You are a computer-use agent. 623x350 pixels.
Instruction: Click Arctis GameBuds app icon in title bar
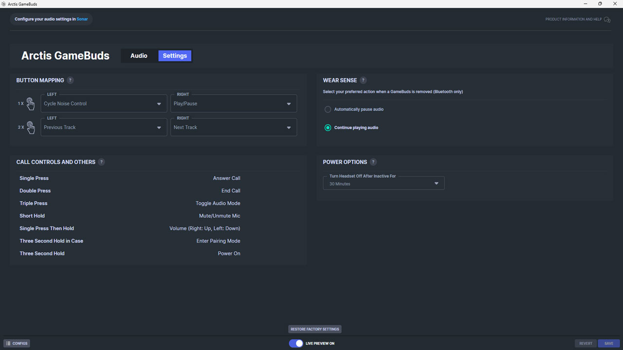click(x=4, y=4)
